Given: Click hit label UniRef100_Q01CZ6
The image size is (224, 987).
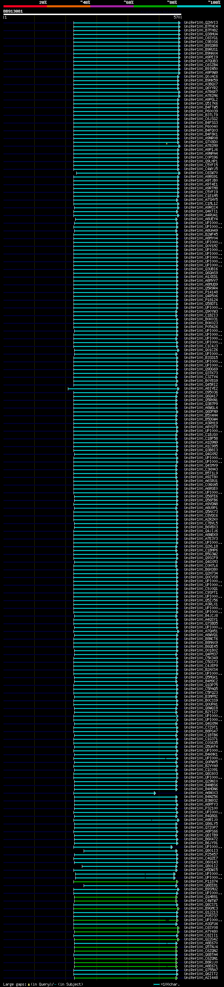Looking at the screenshot, I should tap(201, 350).
